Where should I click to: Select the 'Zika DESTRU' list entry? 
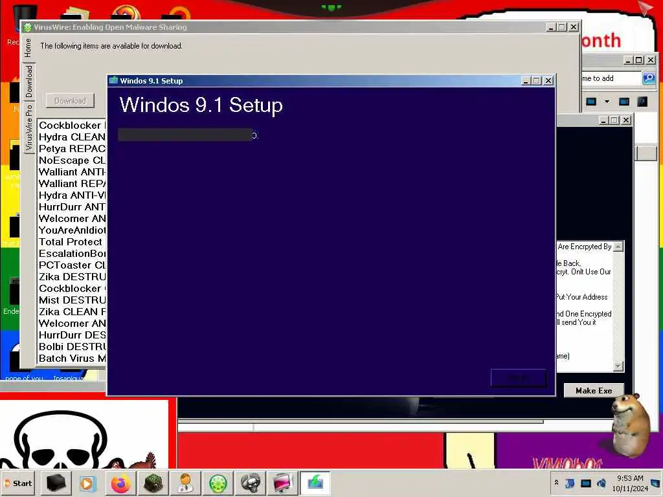[72, 277]
